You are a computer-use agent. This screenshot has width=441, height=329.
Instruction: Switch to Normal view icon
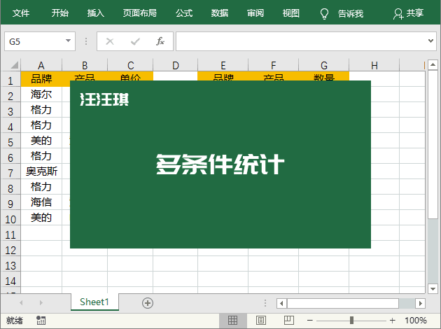pos(232,321)
